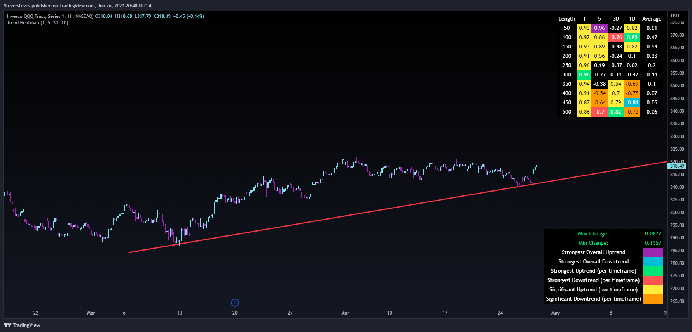Click the average value 0.47
The height and width of the screenshot is (332, 692).
652,37
